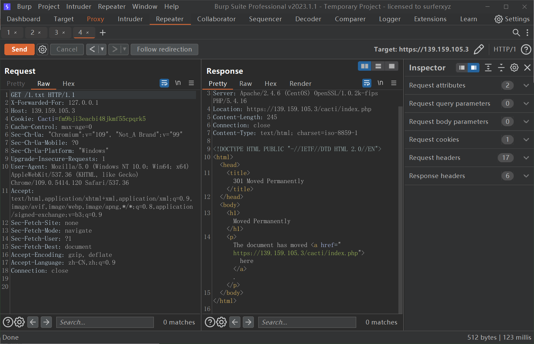Open the history back dropdown arrow
The height and width of the screenshot is (344, 534).
click(x=102, y=49)
